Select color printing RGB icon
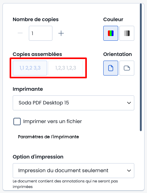Image resolution: width=147 pixels, height=193 pixels. click(111, 33)
